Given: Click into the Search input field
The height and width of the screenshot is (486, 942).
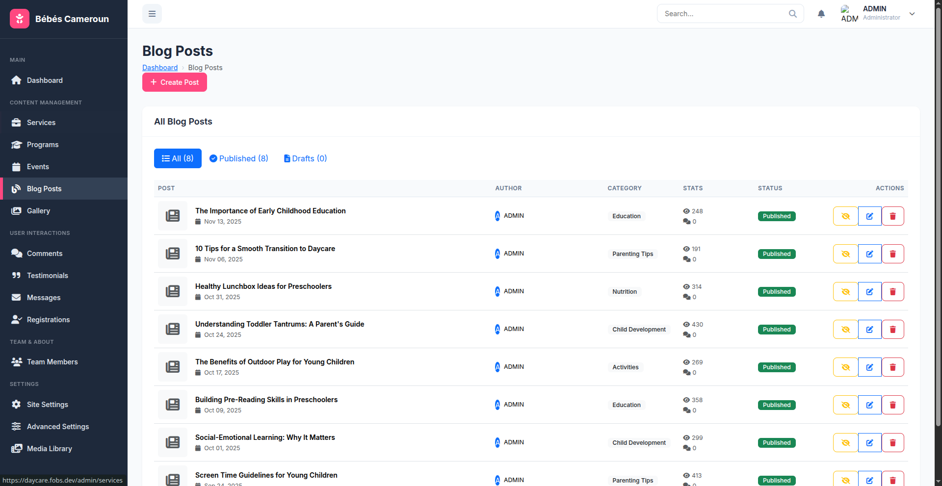Looking at the screenshot, I should (724, 14).
